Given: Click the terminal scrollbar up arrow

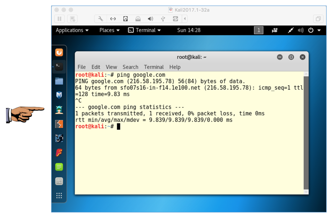Looking at the screenshot, I should coord(306,74).
